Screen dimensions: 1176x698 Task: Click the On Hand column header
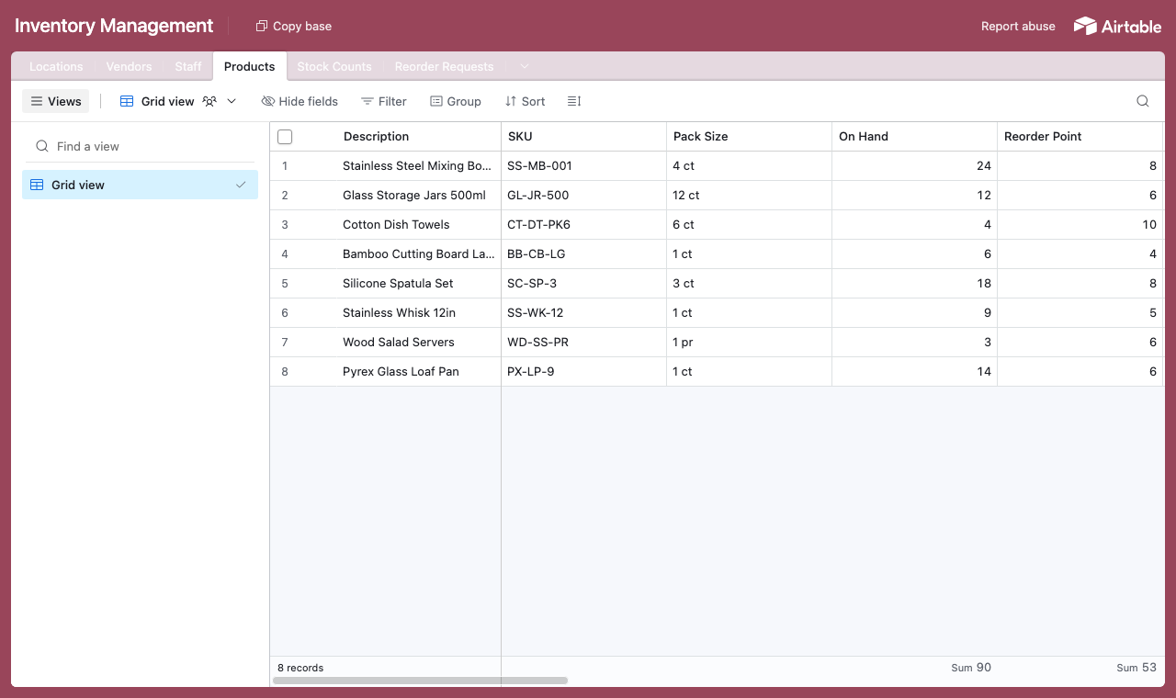[x=915, y=137]
